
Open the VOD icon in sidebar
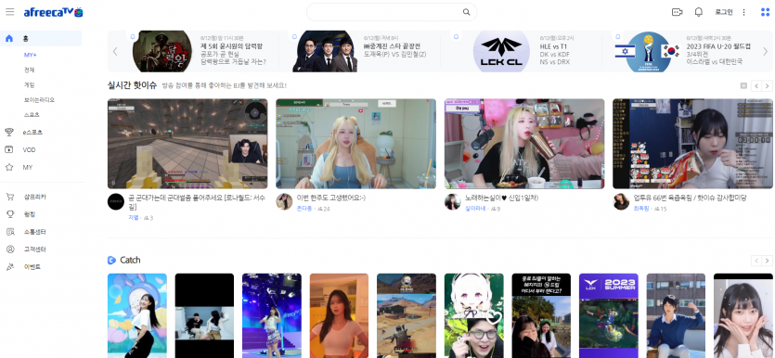(9, 149)
